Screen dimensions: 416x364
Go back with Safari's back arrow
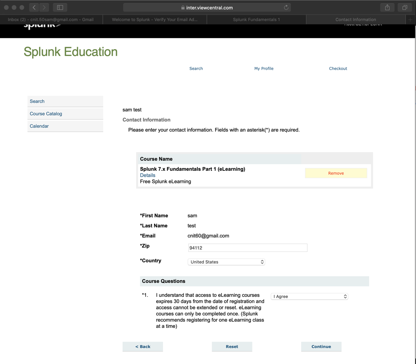click(x=34, y=7)
